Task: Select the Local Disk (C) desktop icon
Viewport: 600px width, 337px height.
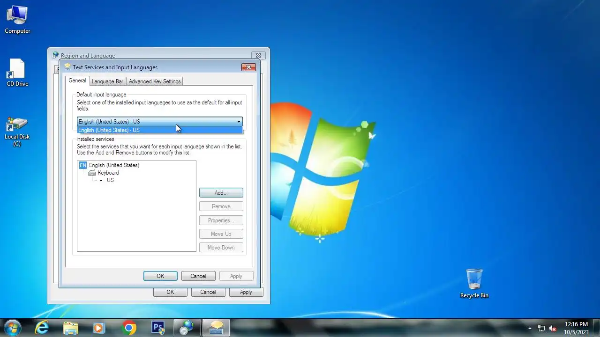Action: pyautogui.click(x=17, y=131)
